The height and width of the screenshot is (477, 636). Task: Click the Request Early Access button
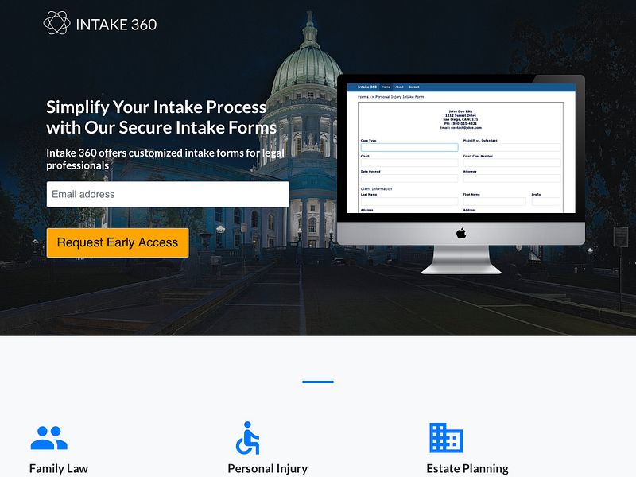tap(118, 242)
